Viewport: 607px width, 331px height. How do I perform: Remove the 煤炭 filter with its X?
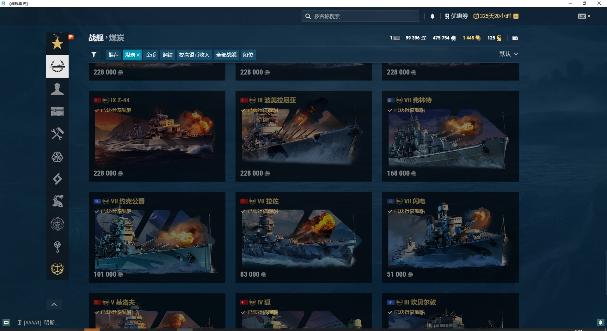pos(138,55)
